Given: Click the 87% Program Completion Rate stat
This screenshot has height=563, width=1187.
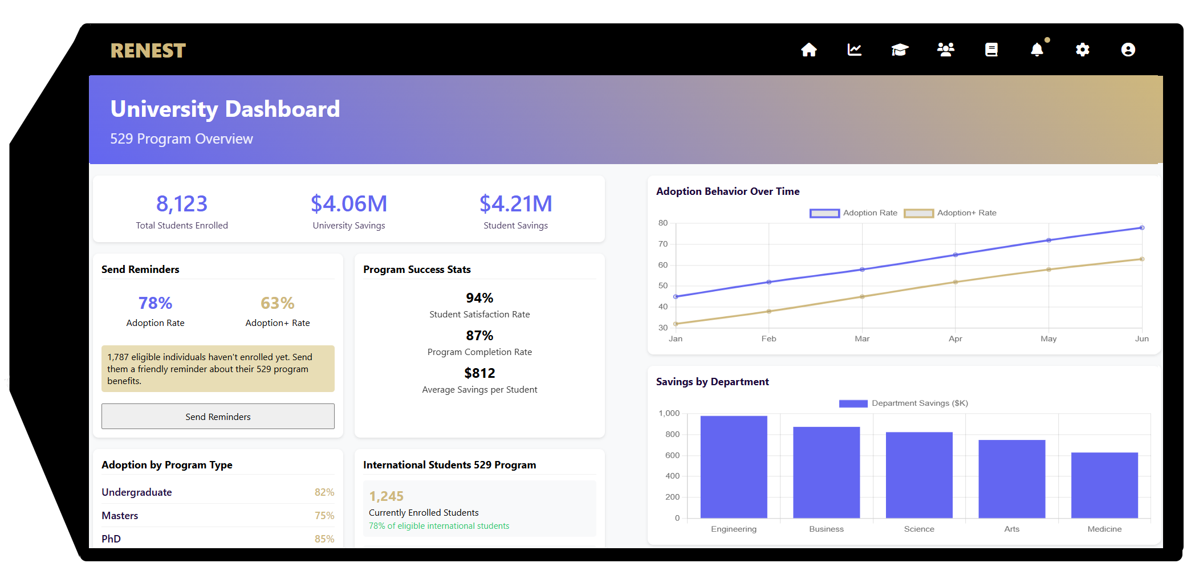Looking at the screenshot, I should pyautogui.click(x=479, y=336).
